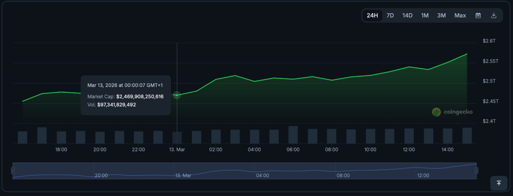This screenshot has height=196, width=513.
Task: Click the 20:00 label in the navigator strip
Action: pyautogui.click(x=101, y=175)
